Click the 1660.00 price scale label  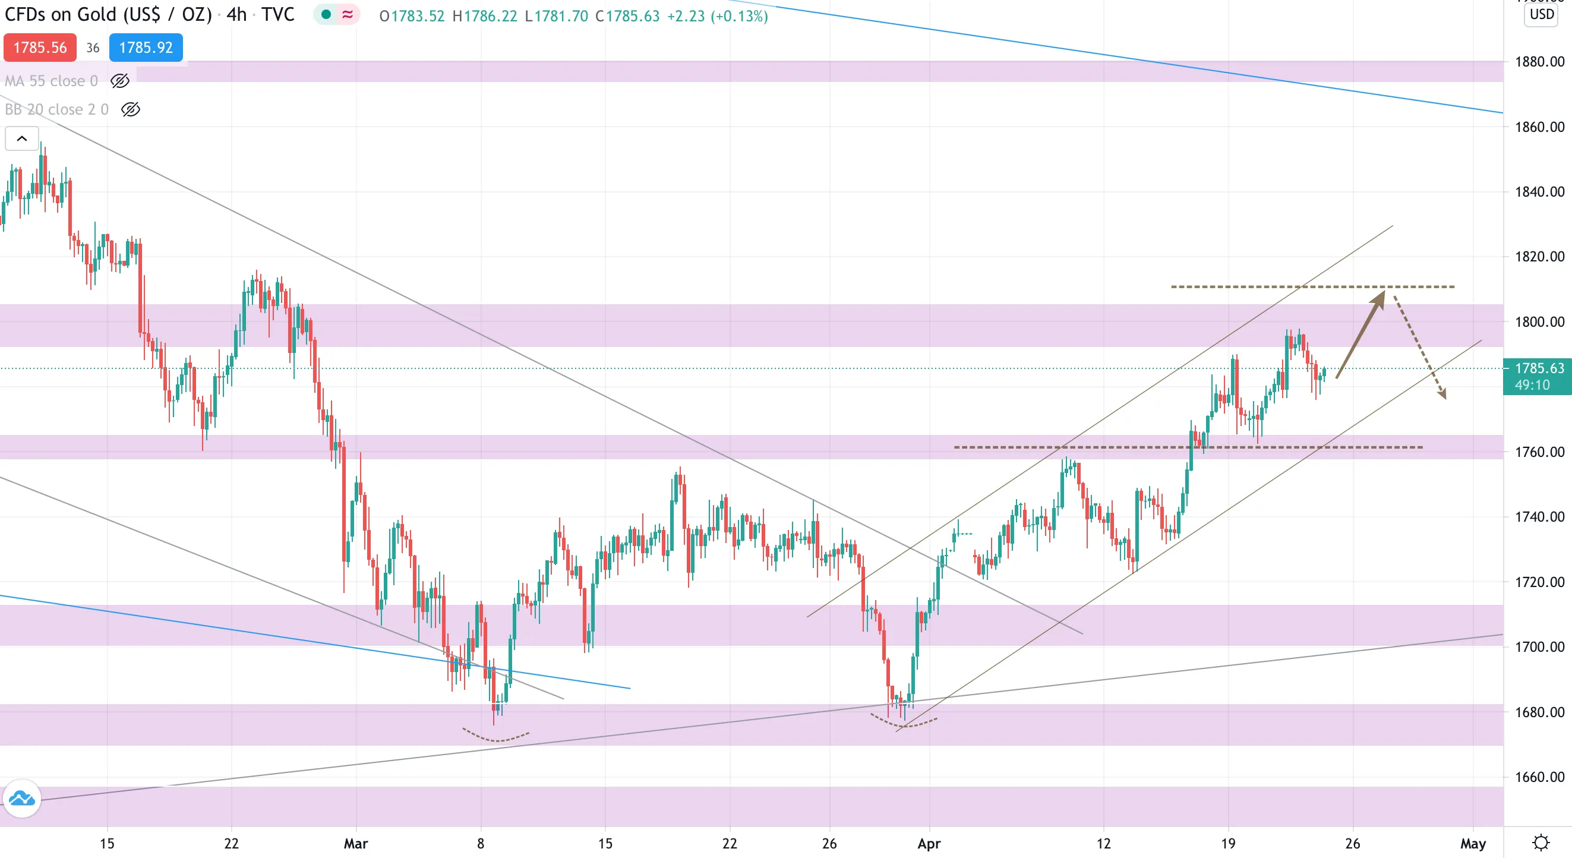click(1540, 777)
